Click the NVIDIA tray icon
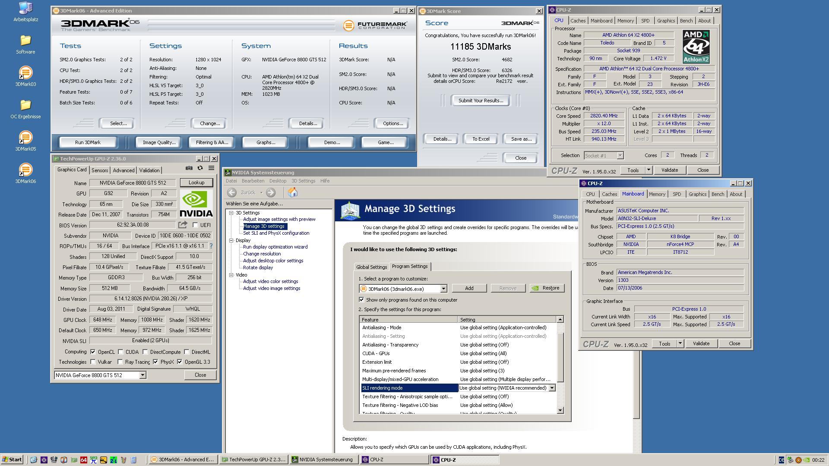 (x=806, y=460)
